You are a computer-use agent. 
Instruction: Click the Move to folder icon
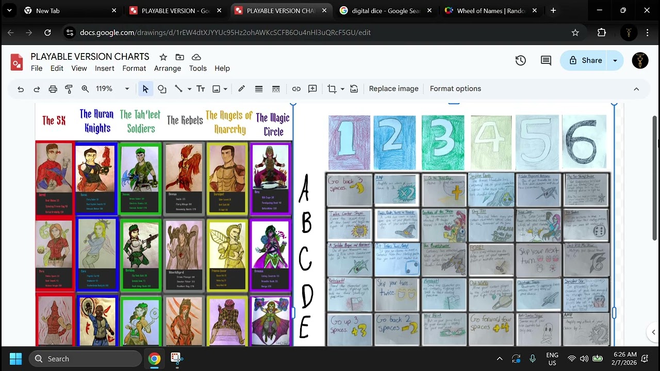coord(179,57)
